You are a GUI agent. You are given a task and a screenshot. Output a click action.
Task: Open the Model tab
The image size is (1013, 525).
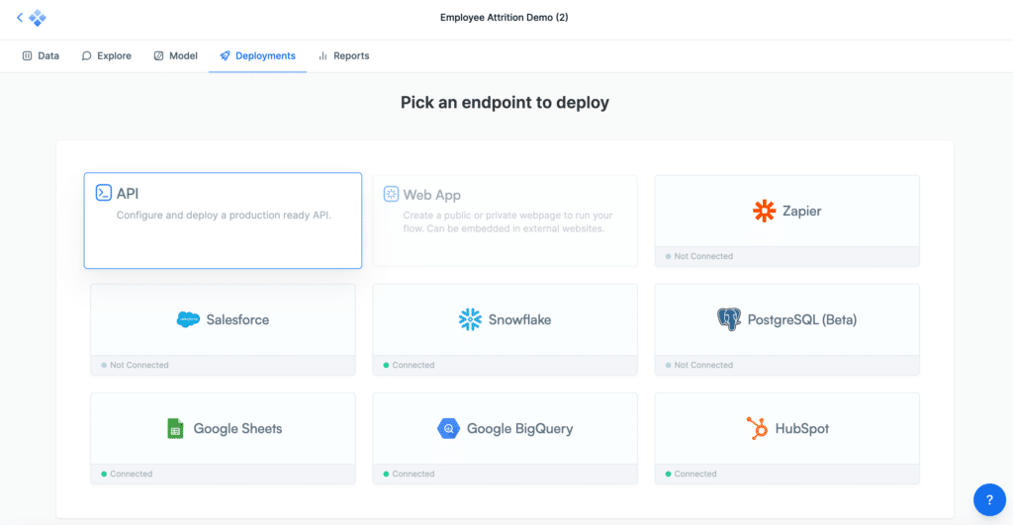176,56
